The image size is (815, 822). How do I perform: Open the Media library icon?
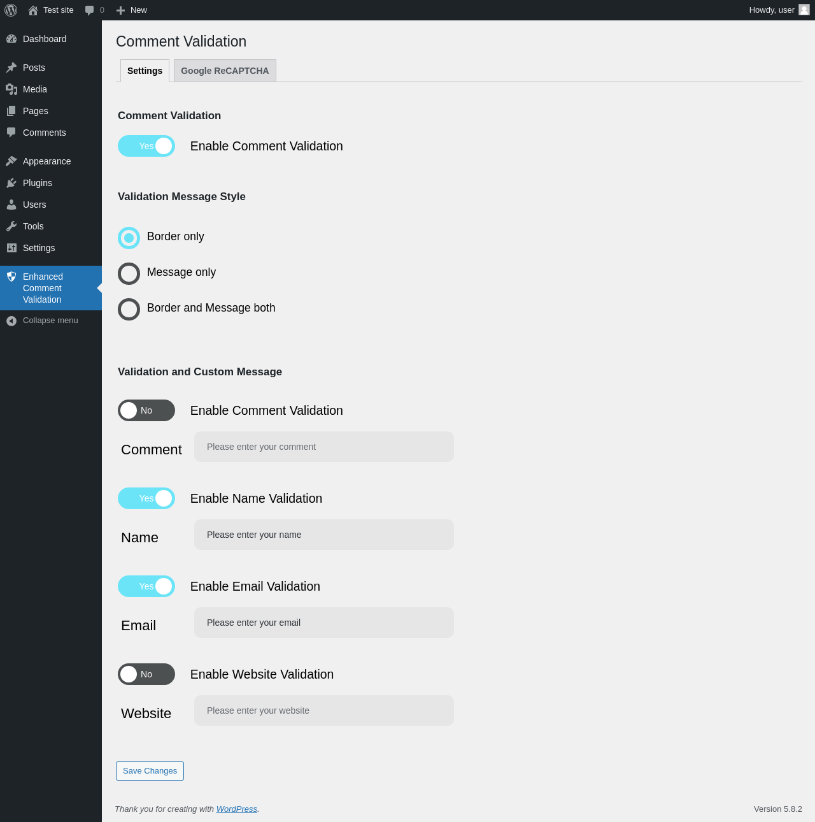[11, 89]
